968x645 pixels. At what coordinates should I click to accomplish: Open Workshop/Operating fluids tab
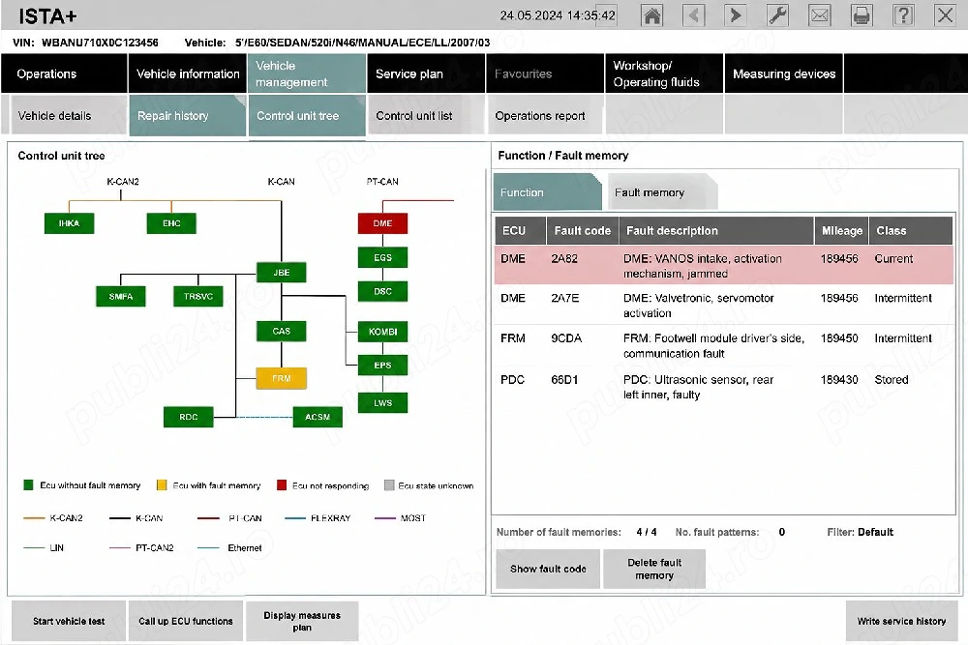coord(664,73)
